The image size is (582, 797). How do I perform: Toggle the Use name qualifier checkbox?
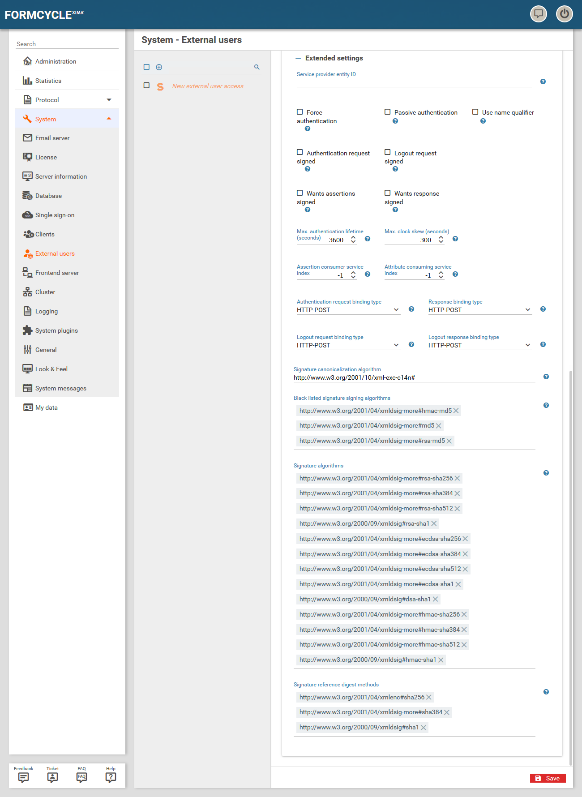(x=475, y=112)
